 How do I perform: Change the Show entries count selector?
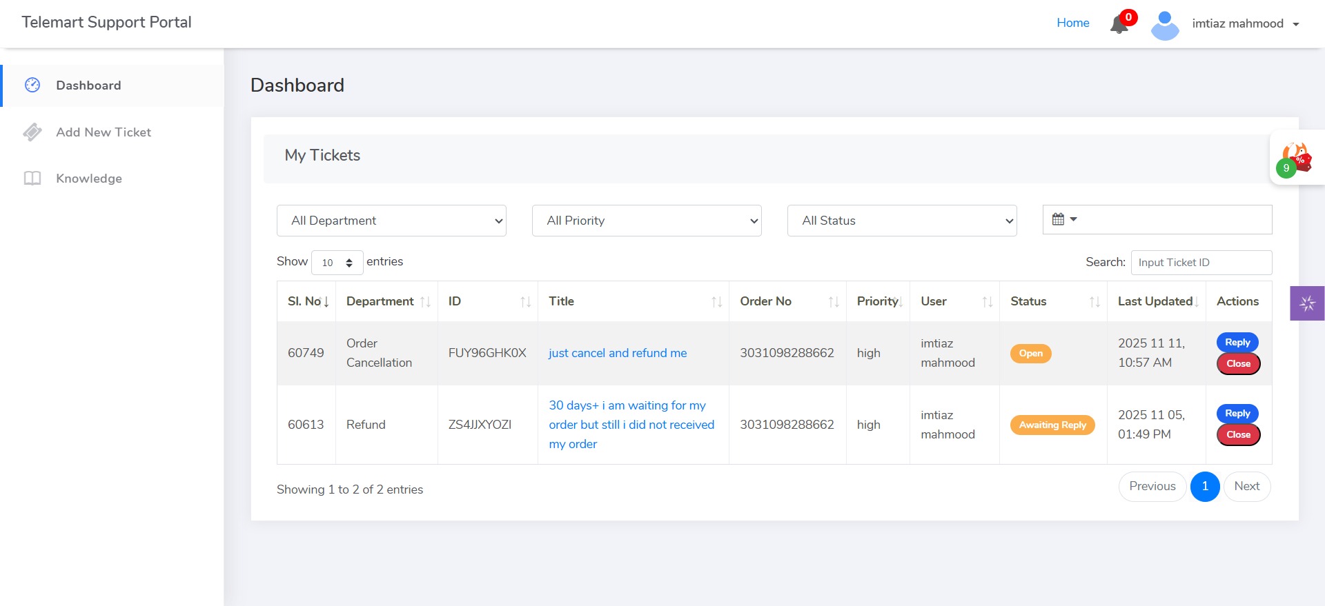pos(337,263)
